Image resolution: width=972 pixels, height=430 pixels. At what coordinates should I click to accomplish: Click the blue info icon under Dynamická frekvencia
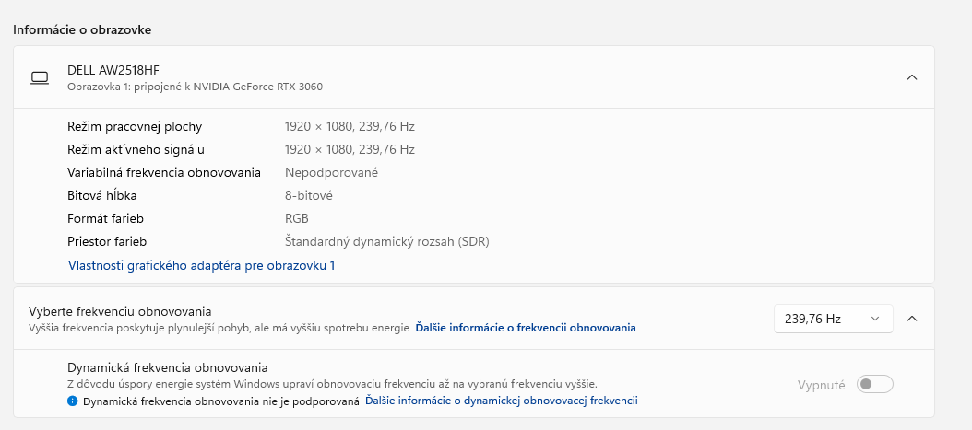[x=72, y=401]
